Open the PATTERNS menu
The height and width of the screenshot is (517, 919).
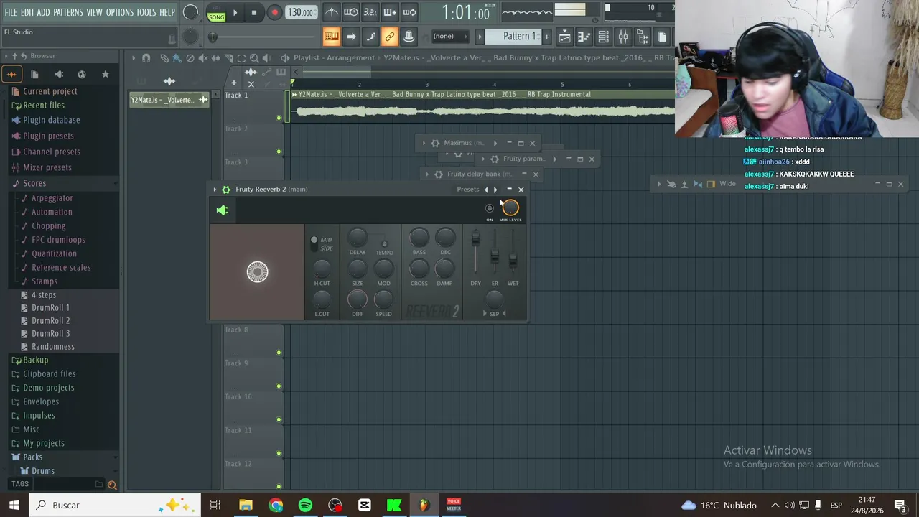68,12
